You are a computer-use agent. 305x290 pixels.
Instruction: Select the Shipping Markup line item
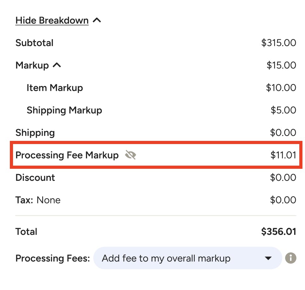click(64, 110)
